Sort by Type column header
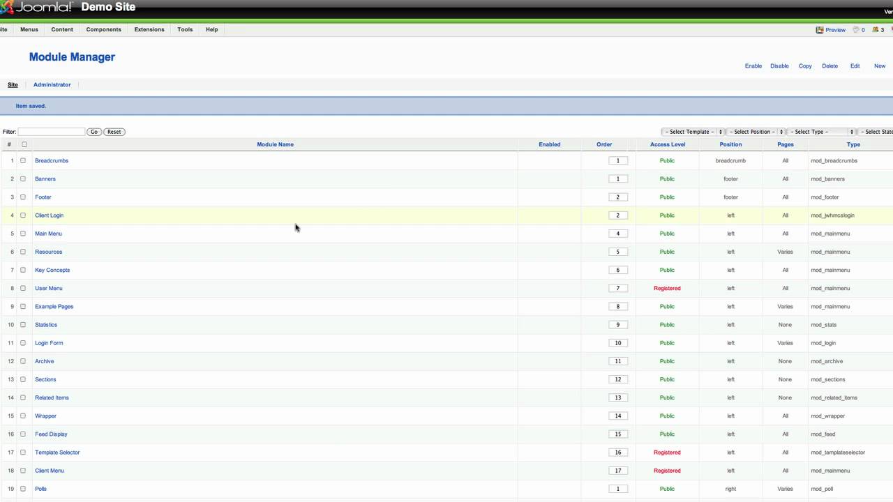 [x=853, y=144]
